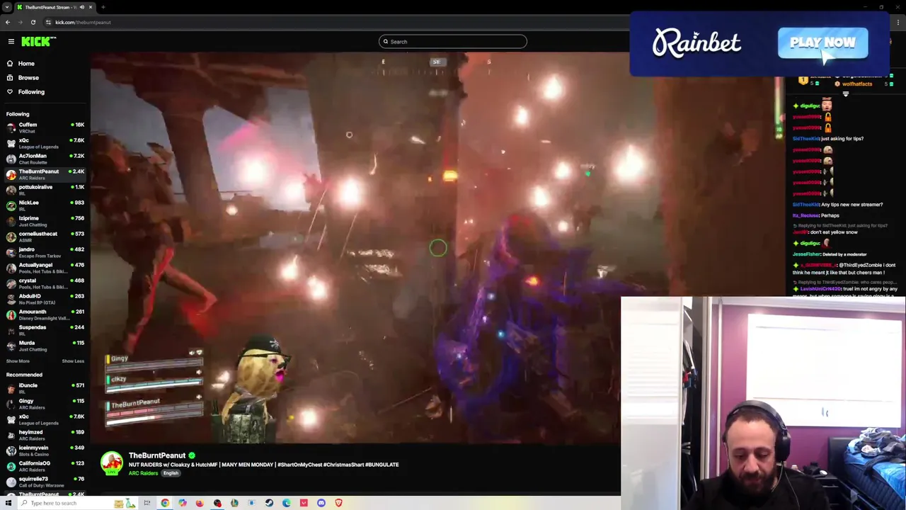Viewport: 906px width, 510px height.
Task: Open the Windows Start menu
Action: (x=8, y=503)
